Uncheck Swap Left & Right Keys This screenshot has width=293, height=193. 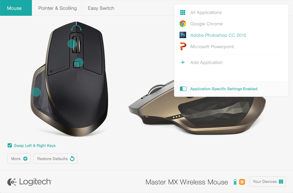(x=10, y=145)
